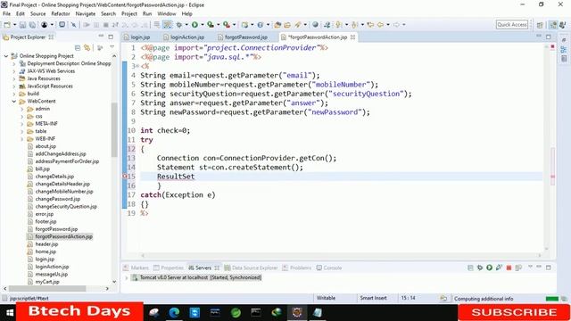Switch to login.jsp editor tab
The image size is (571, 321).
137,37
